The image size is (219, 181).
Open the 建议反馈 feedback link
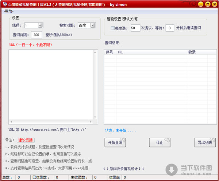26,140
